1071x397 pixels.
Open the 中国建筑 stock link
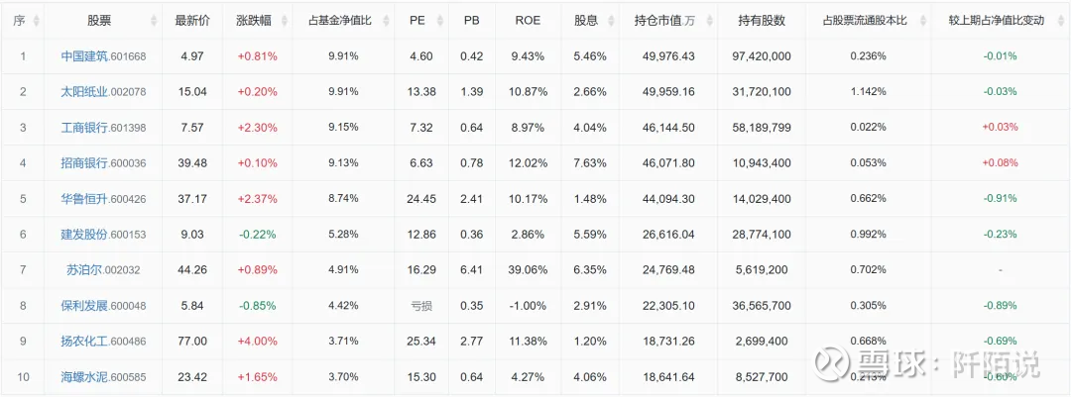(84, 56)
